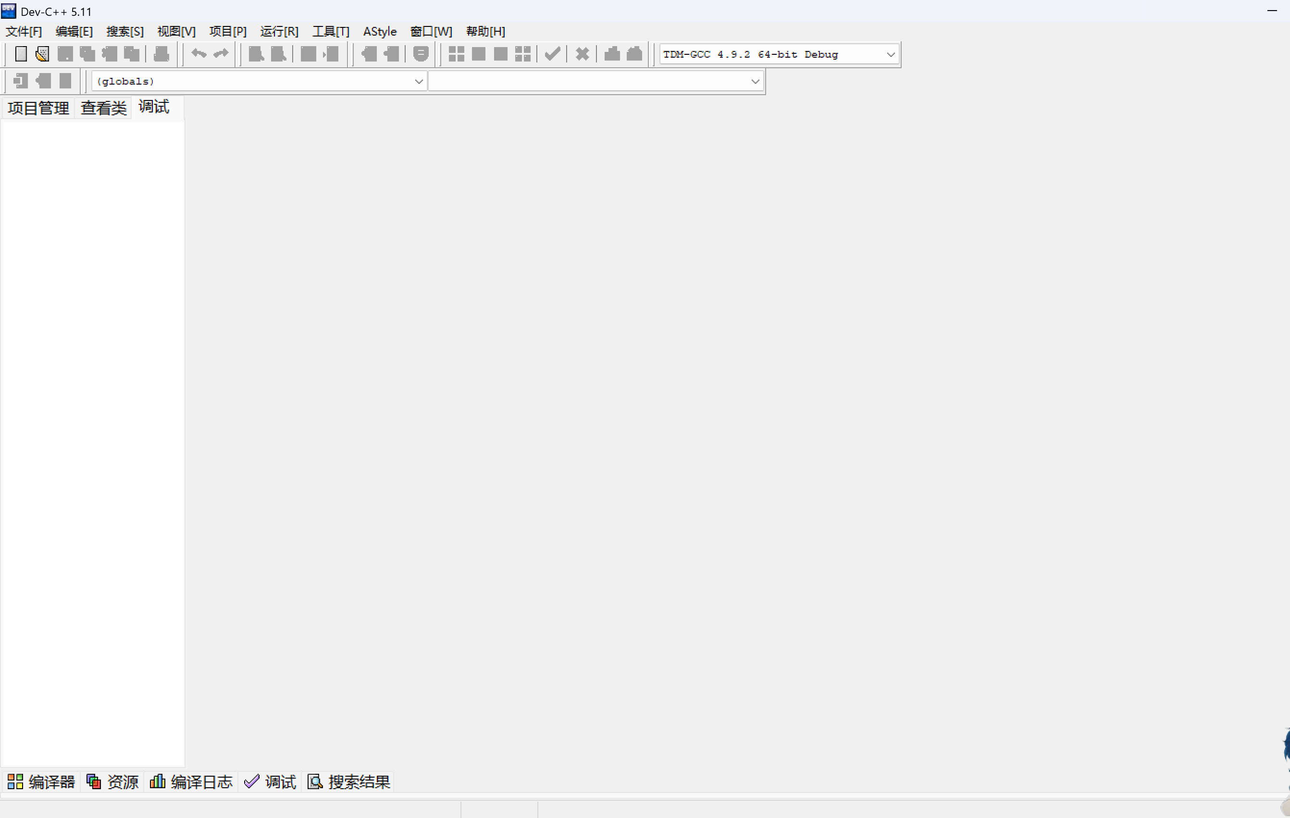Open the 编译日志 bottom tab
Viewport: 1290px width, 818px height.
pos(191,782)
